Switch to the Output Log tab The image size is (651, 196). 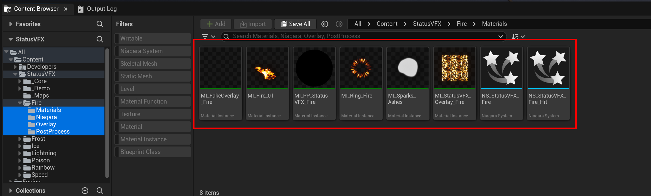pos(98,9)
